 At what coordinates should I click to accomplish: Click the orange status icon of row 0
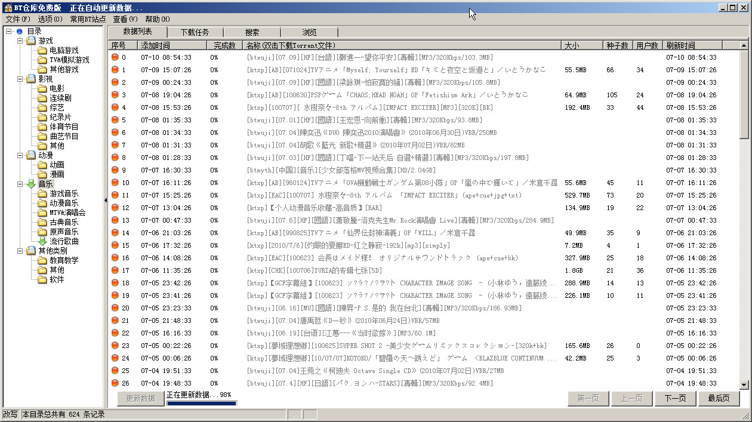pyautogui.click(x=115, y=57)
